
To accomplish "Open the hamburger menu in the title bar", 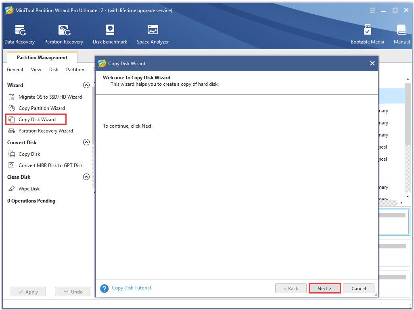I will (x=372, y=10).
